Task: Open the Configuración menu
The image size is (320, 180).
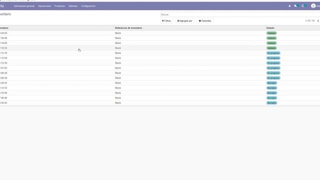Action: [88, 6]
